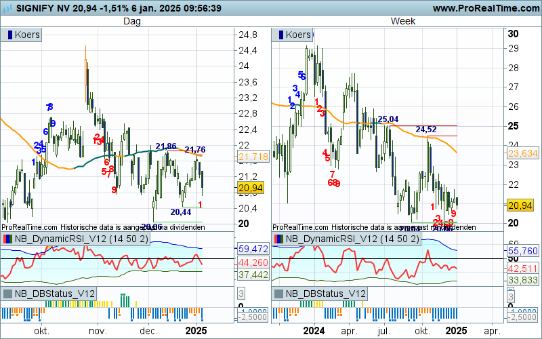
Task: Click the yellow 20,94 price tag in the Dag chart
Action: pyautogui.click(x=251, y=188)
